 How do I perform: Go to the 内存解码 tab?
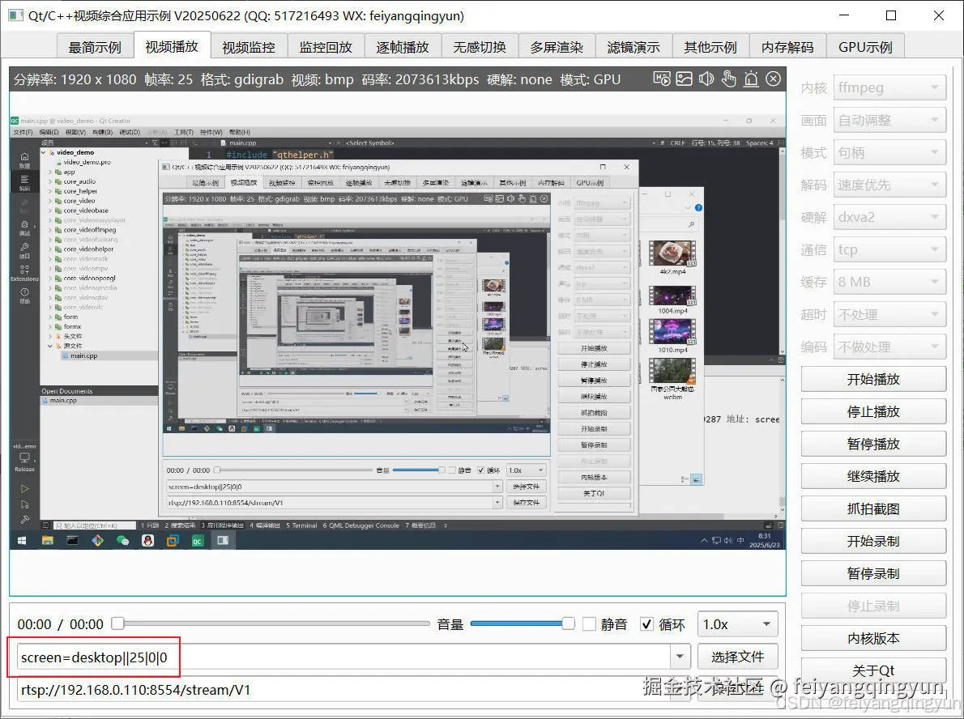pos(787,47)
